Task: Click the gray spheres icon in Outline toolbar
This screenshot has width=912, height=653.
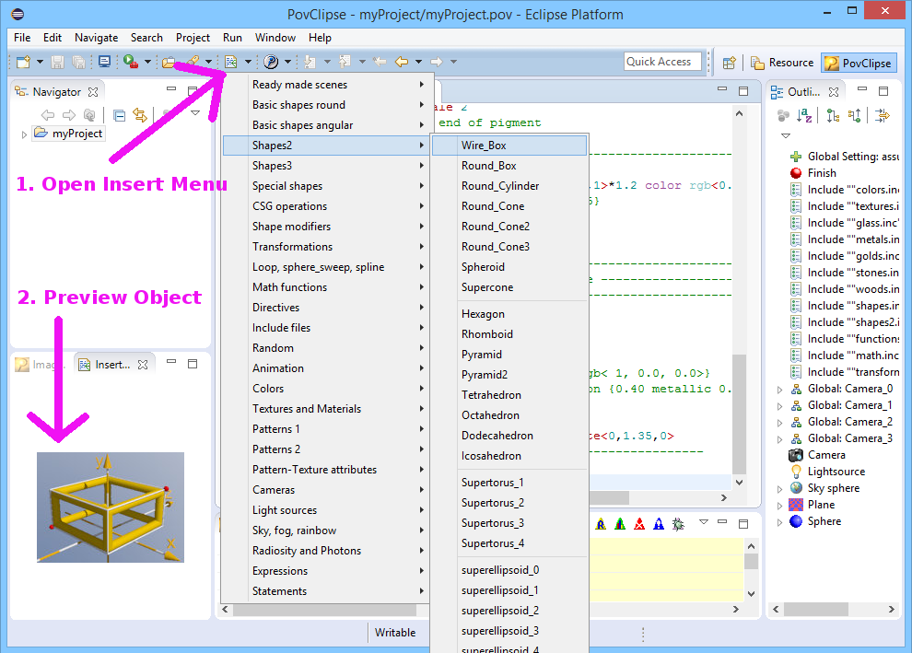Action: [783, 115]
